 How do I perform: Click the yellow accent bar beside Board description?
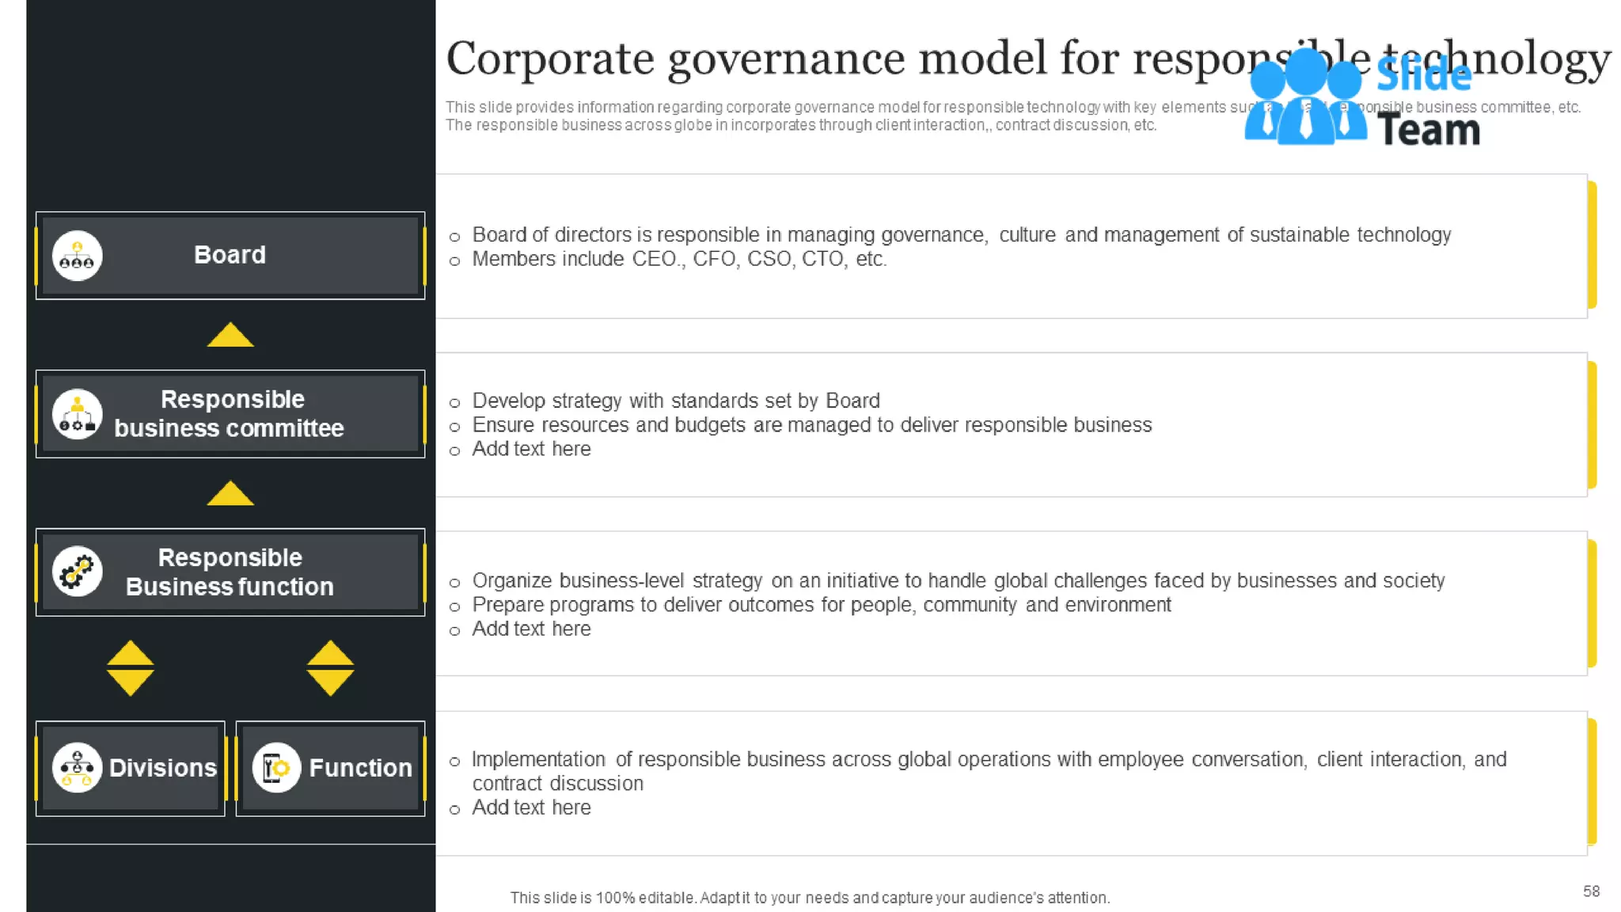click(x=1592, y=245)
